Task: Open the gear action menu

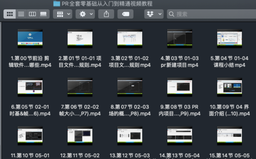Action: point(85,14)
